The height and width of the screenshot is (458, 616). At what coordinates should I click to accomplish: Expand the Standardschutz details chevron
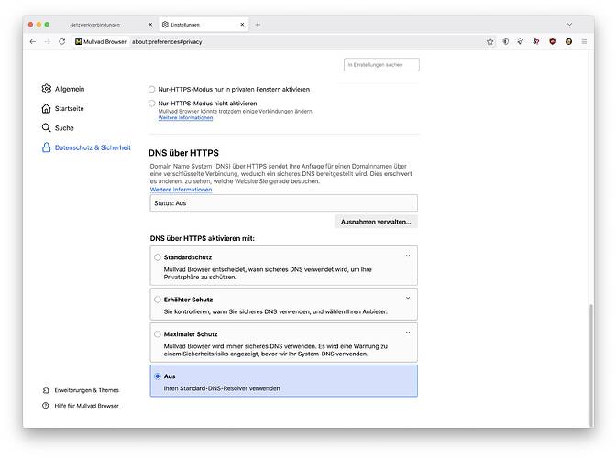pyautogui.click(x=408, y=256)
